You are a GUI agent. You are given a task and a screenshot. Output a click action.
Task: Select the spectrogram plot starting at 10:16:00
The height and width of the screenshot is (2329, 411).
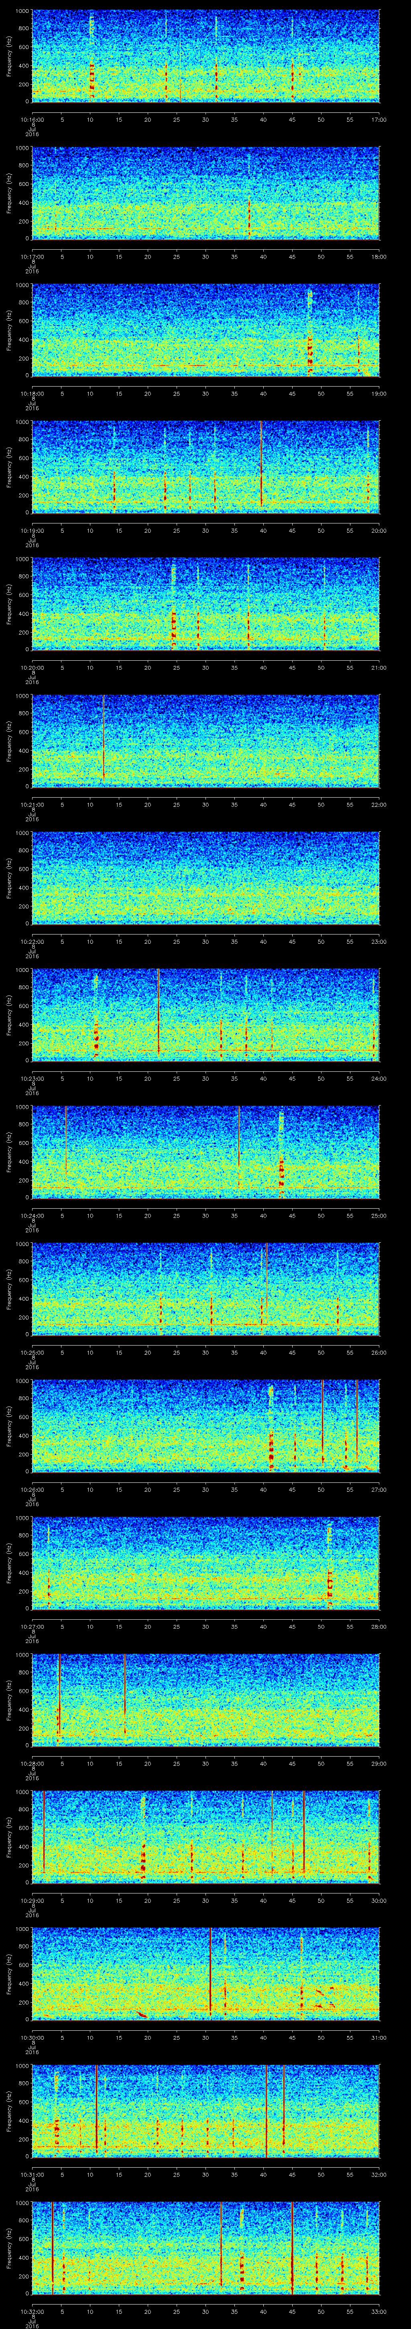[206, 56]
